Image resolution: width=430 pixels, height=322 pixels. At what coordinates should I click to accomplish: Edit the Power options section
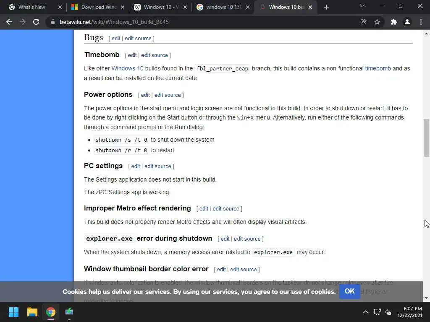point(145,95)
